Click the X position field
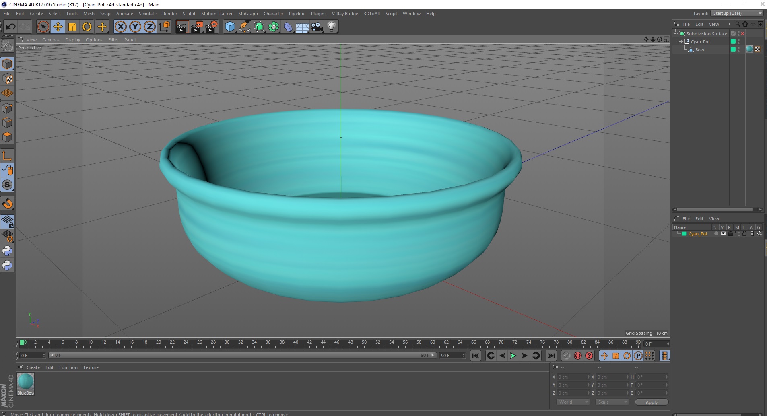The image size is (767, 416). pyautogui.click(x=573, y=377)
